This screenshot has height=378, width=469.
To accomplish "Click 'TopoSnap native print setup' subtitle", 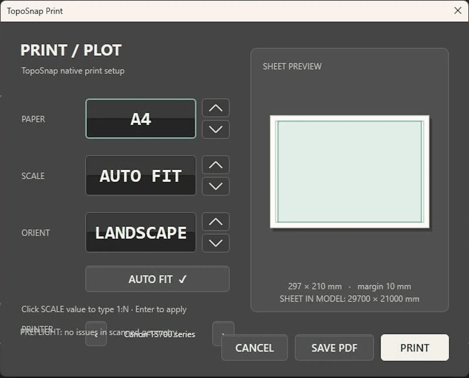I will 73,71.
